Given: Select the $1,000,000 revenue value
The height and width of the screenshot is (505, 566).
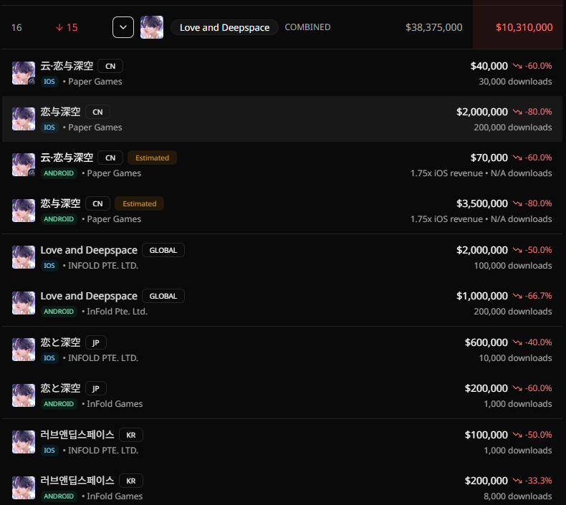Looking at the screenshot, I should click(482, 296).
